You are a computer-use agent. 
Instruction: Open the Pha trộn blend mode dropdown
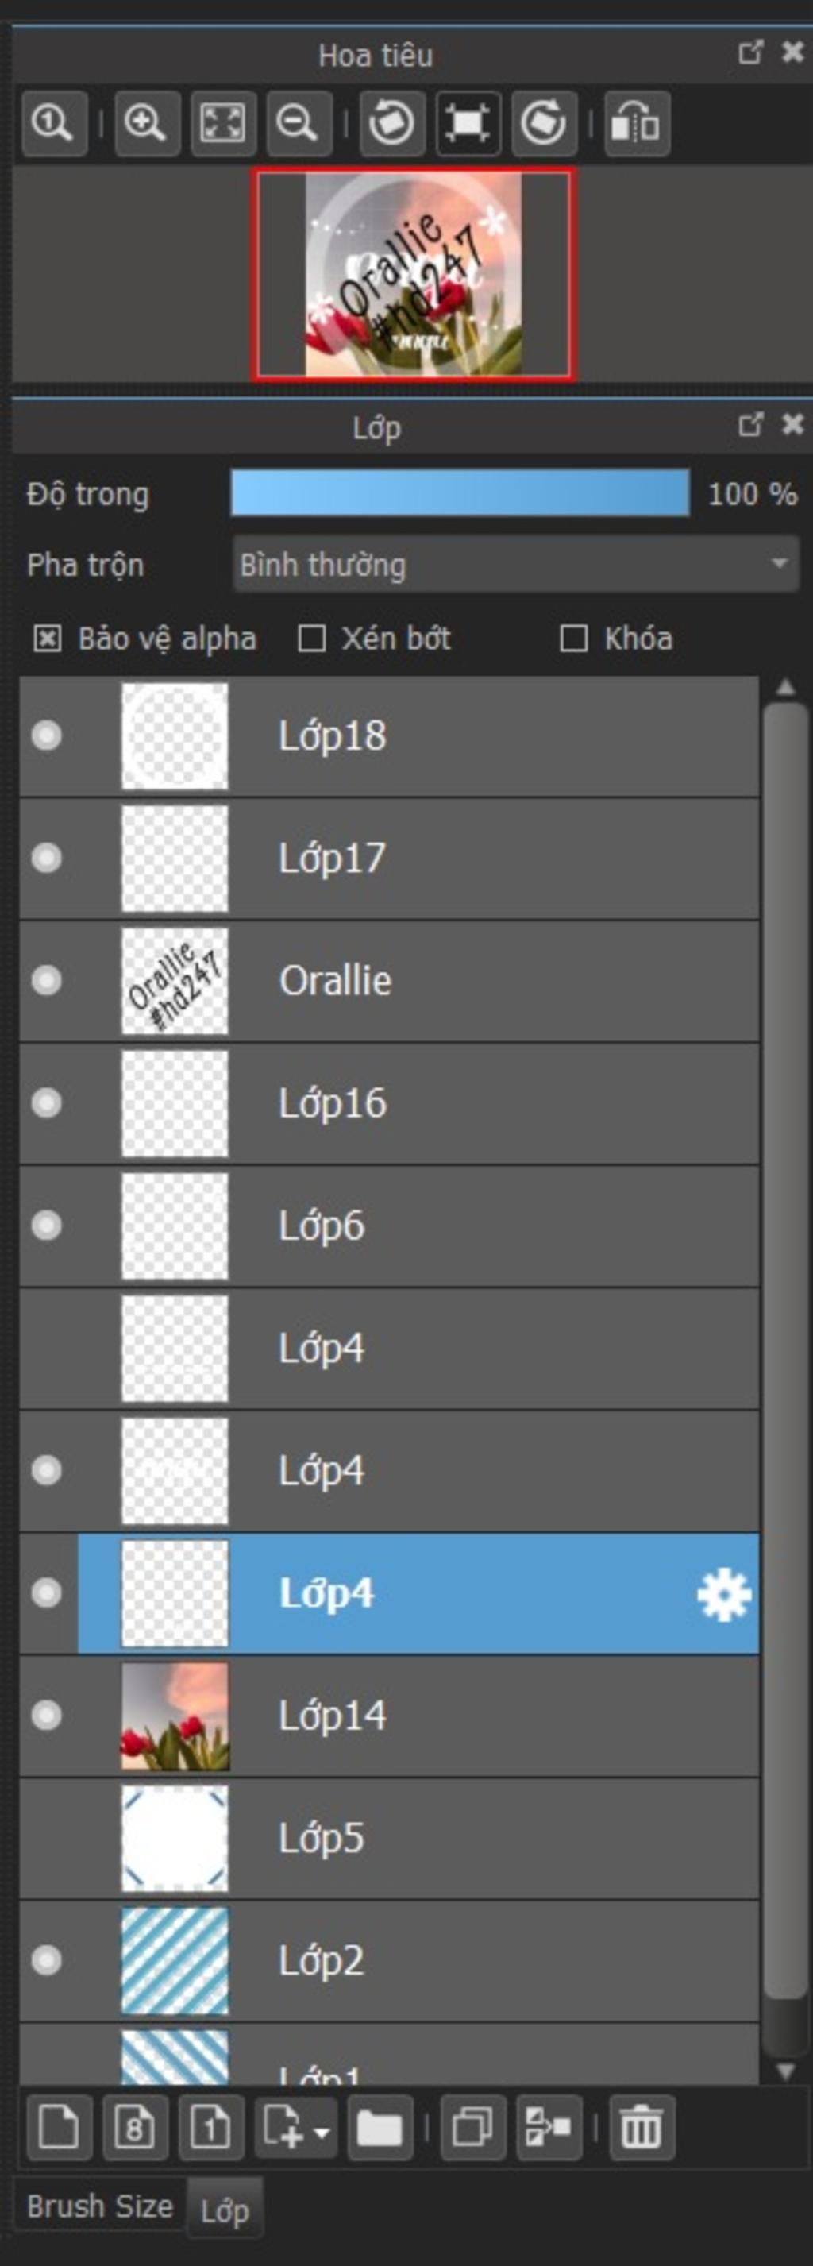point(515,564)
